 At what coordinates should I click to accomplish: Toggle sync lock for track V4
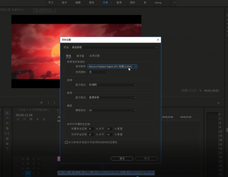pos(34,159)
